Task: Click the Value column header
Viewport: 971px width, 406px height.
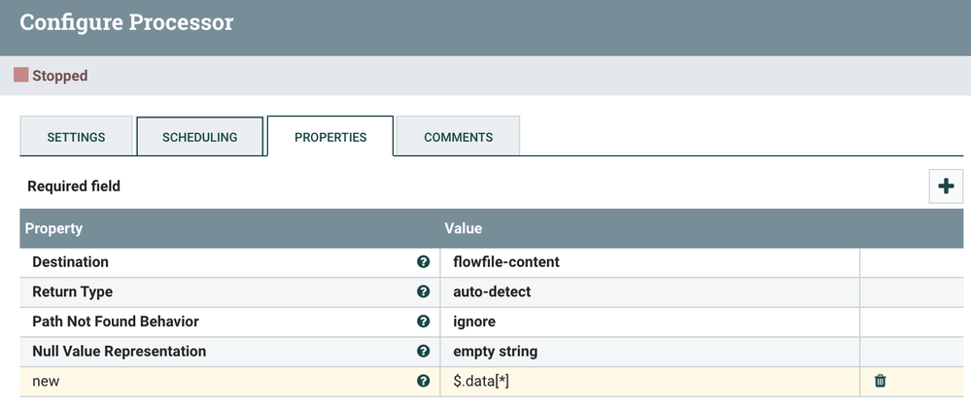Action: point(464,229)
